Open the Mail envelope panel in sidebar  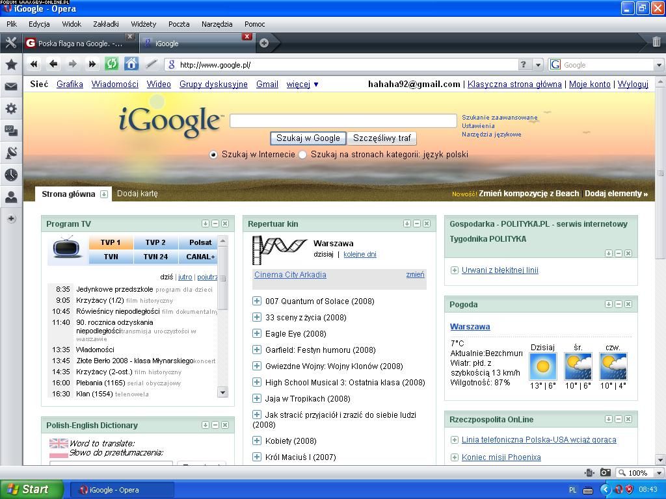(11, 86)
